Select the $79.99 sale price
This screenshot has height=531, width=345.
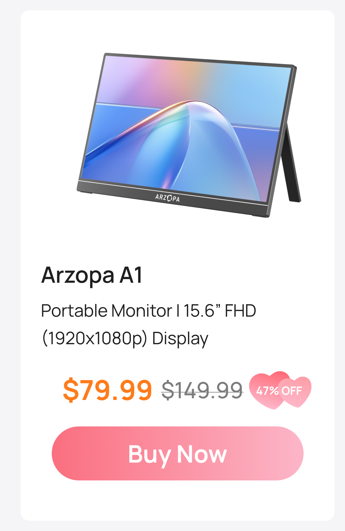pyautogui.click(x=107, y=390)
